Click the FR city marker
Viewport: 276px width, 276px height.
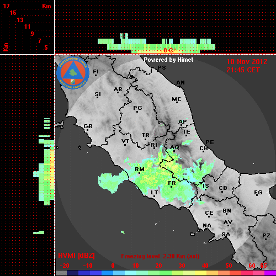tap(172, 187)
